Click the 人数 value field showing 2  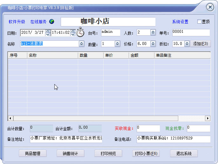tap(144, 32)
